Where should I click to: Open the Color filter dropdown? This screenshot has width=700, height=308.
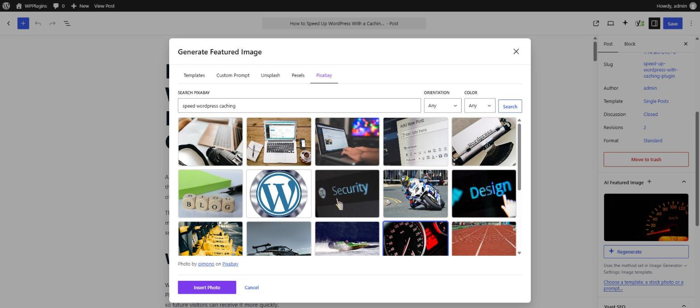(479, 106)
